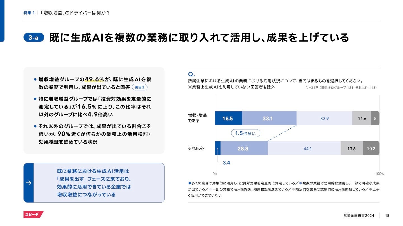The height and width of the screenshot is (226, 403).
Task: Click the 1.5倍多い callout bubble
Action: coord(245,133)
